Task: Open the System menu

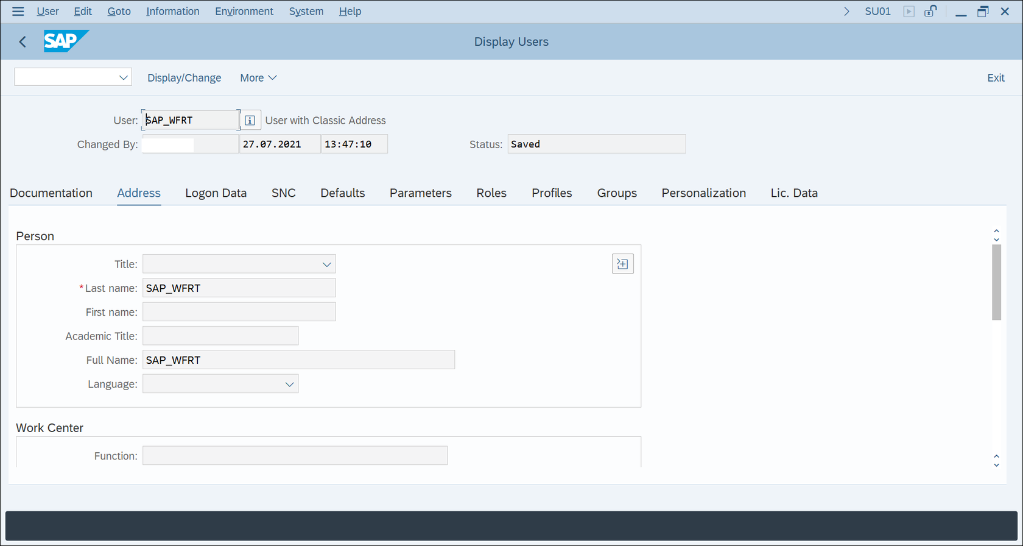Action: tap(306, 12)
